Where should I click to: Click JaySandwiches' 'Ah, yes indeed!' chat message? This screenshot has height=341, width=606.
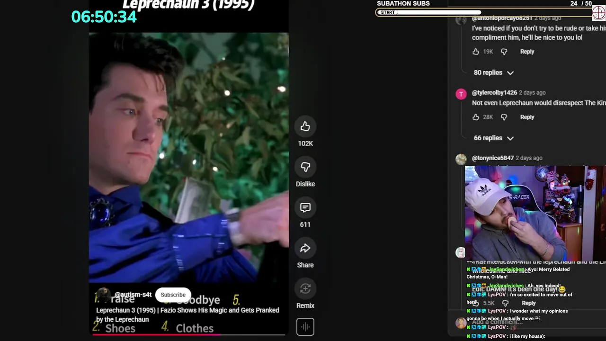[514, 286]
